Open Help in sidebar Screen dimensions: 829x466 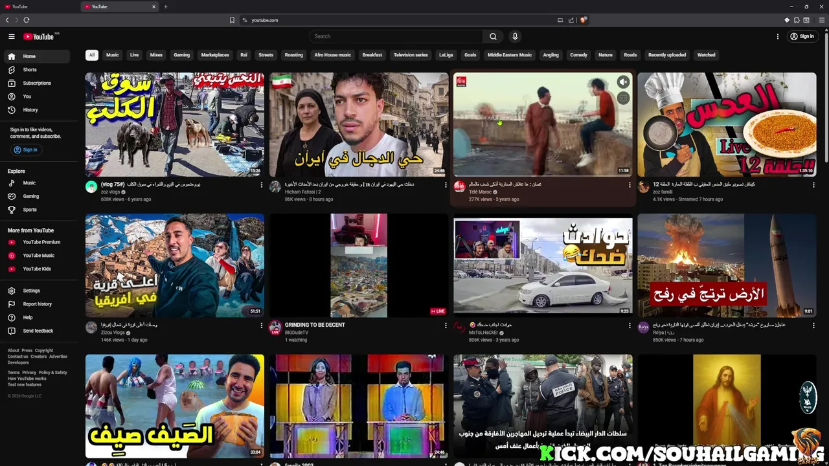coord(36,317)
